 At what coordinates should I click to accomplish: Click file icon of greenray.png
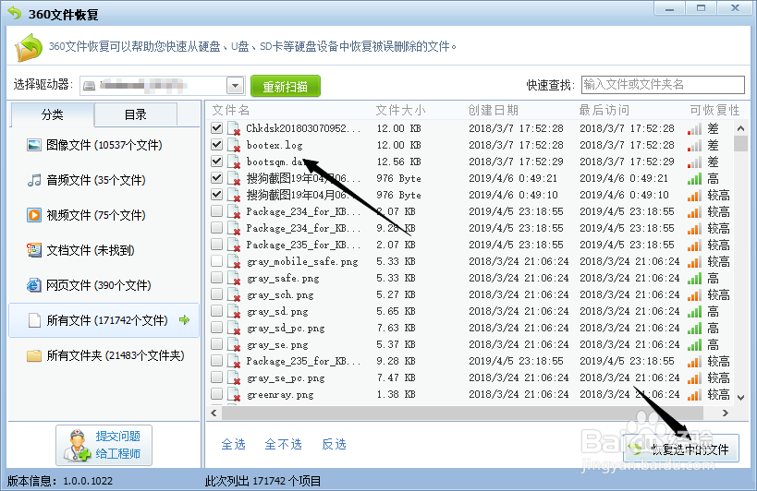point(234,395)
